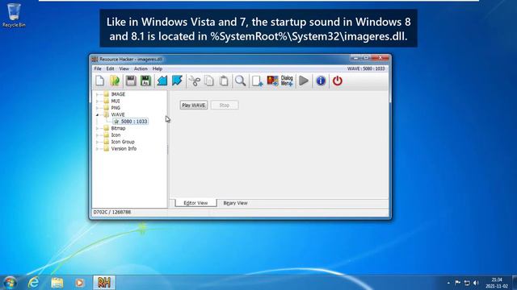Click the green Save As floppy icon
This screenshot has width=517, height=290.
(145, 81)
